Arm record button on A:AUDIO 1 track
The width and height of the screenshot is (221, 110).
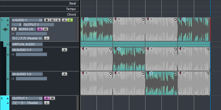coord(47,20)
